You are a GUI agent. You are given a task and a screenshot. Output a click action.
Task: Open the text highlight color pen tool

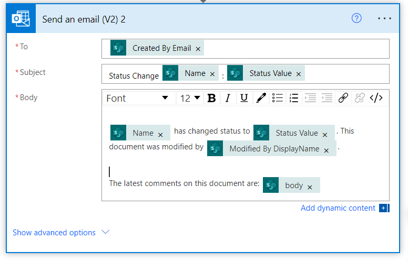pos(261,98)
